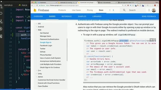Image resolution: width=161 pixels, height=90 pixels.
Task: Open the Anonymous Authentication guide link
Action: [50, 61]
